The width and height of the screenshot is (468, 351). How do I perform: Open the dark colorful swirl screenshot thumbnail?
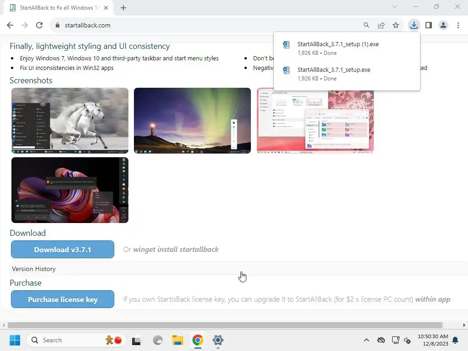tap(70, 190)
